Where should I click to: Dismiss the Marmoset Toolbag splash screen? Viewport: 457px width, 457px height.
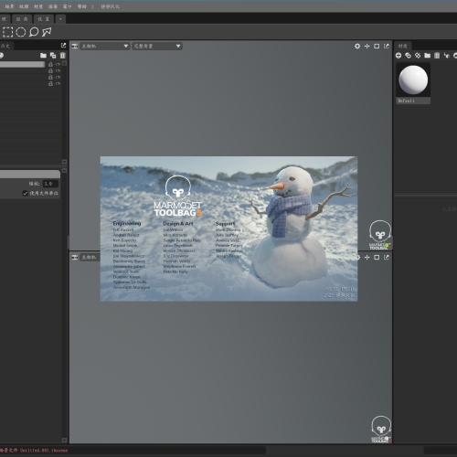pos(228,228)
